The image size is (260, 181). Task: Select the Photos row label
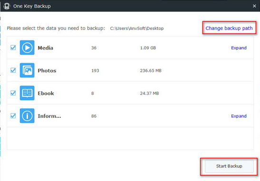tap(47, 71)
